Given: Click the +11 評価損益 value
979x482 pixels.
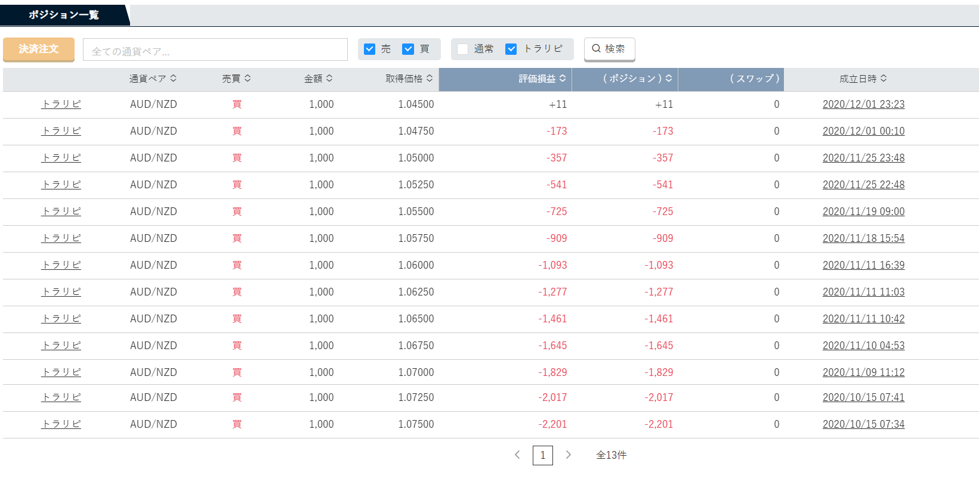Looking at the screenshot, I should (x=558, y=104).
